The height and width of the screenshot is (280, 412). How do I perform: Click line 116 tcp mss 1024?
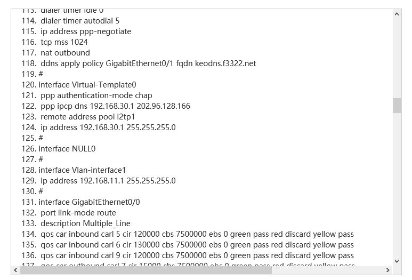pos(64,42)
